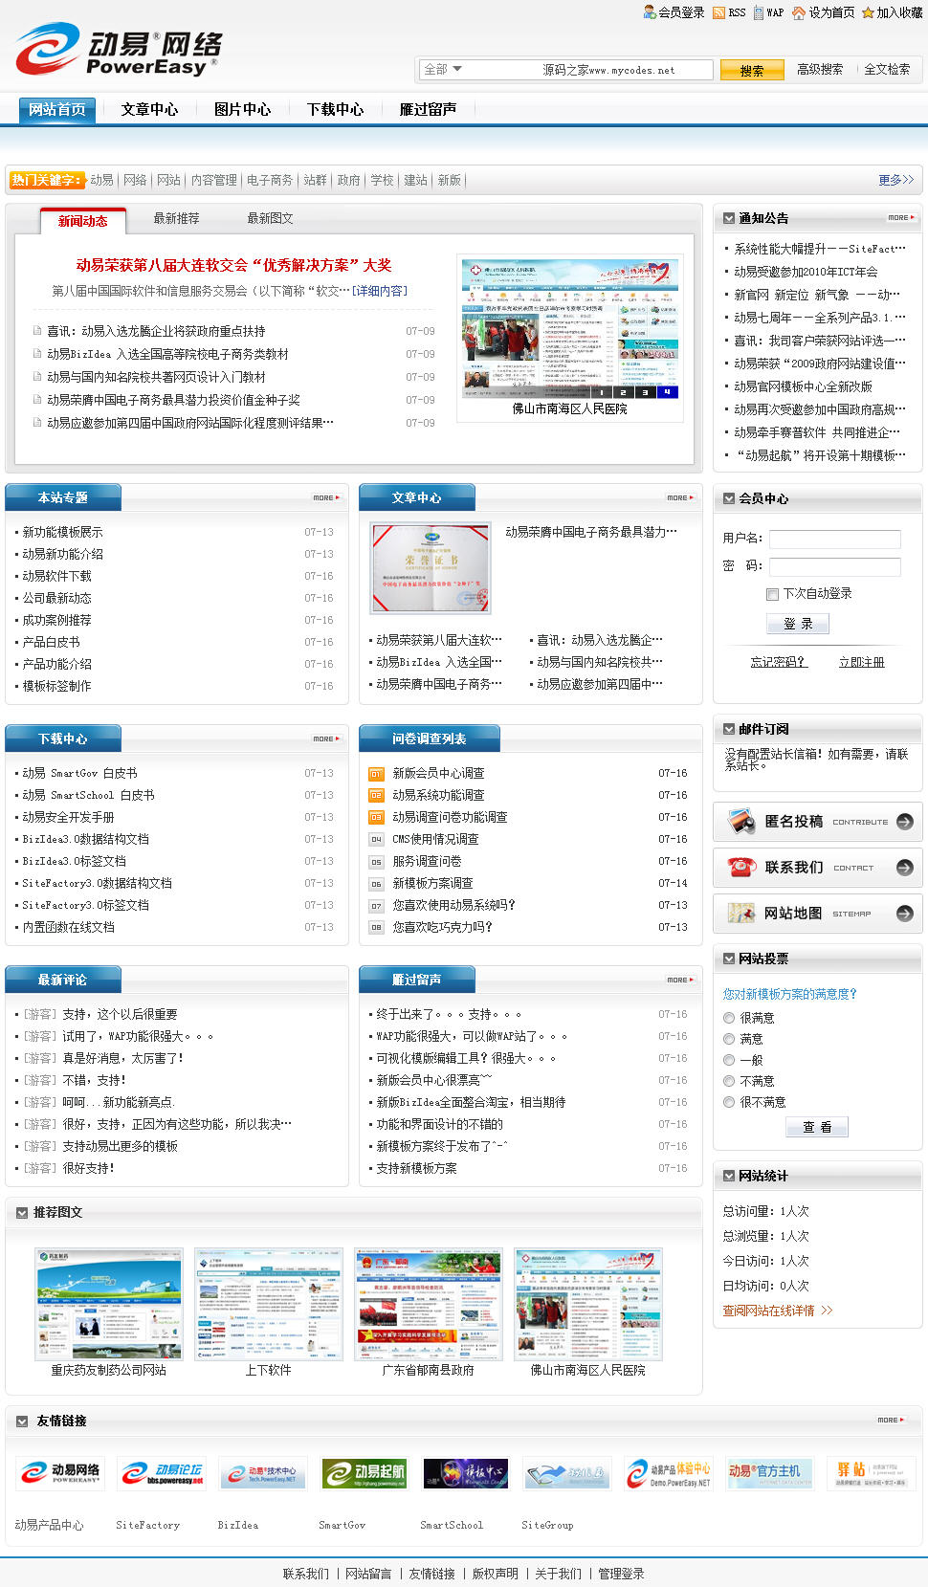Click the arrow beside SITEMAP
Screen dimensions: 928x1587
pyautogui.click(x=904, y=914)
